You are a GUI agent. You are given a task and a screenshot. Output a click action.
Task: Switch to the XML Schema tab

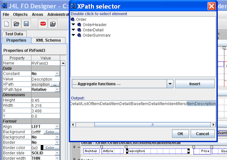click(x=48, y=40)
